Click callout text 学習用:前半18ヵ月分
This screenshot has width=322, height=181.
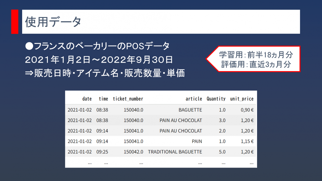(256, 55)
